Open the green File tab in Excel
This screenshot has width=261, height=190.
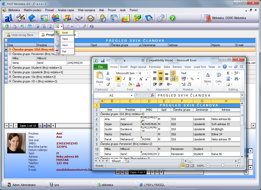101,67
